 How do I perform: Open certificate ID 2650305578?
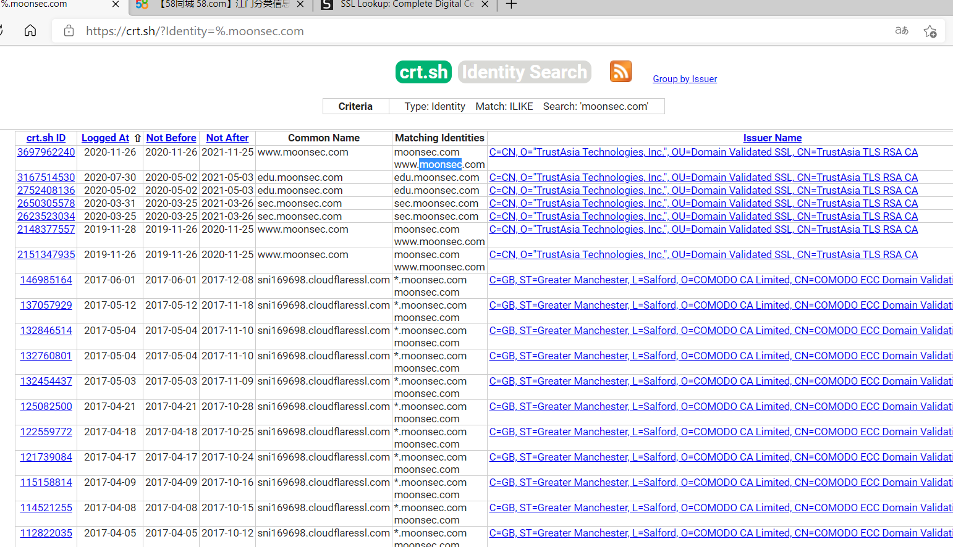(x=46, y=204)
